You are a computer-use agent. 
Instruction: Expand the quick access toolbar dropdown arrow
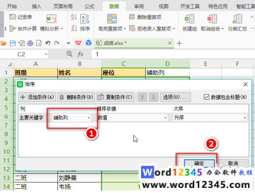(68, 43)
